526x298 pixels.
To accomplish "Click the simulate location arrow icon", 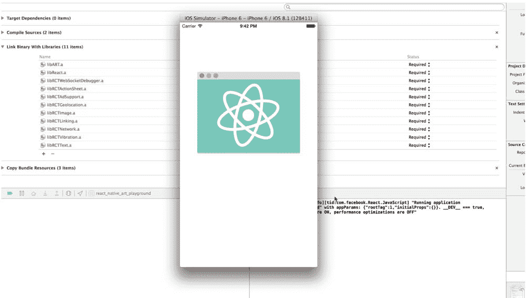I will click(80, 193).
